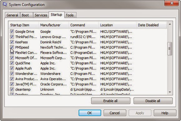181x121 pixels.
Task: Click the HKCU\SOFTWARE\... location cell
Action: point(116,31)
